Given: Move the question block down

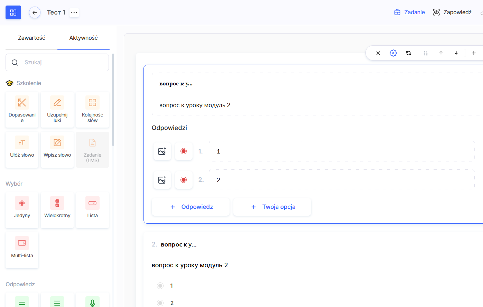Looking at the screenshot, I should point(456,53).
